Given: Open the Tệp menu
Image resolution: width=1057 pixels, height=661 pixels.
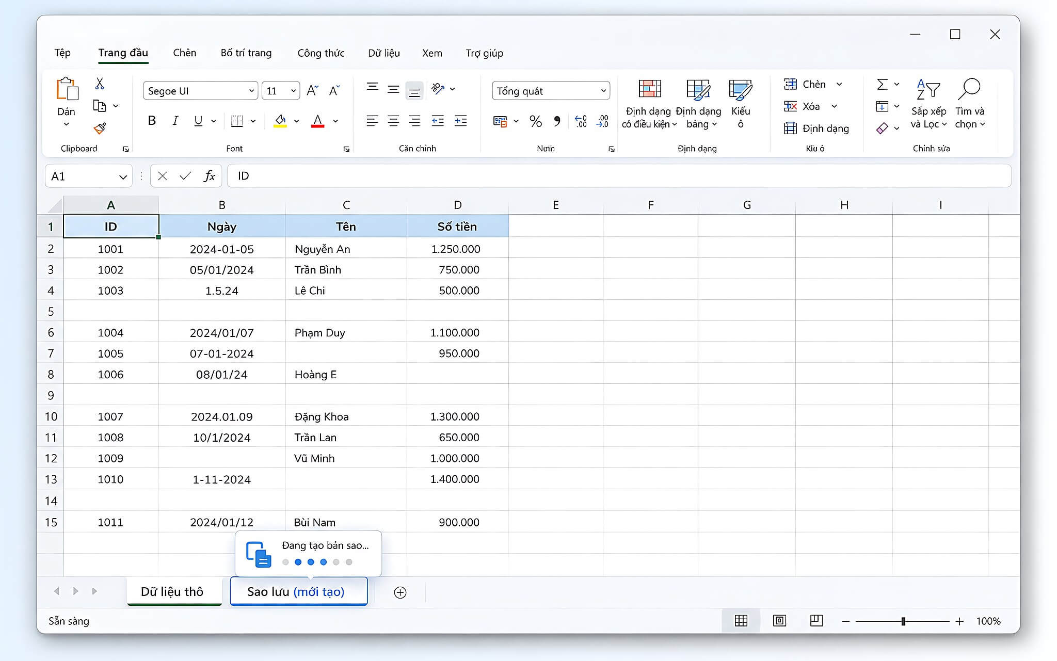Looking at the screenshot, I should coord(62,53).
